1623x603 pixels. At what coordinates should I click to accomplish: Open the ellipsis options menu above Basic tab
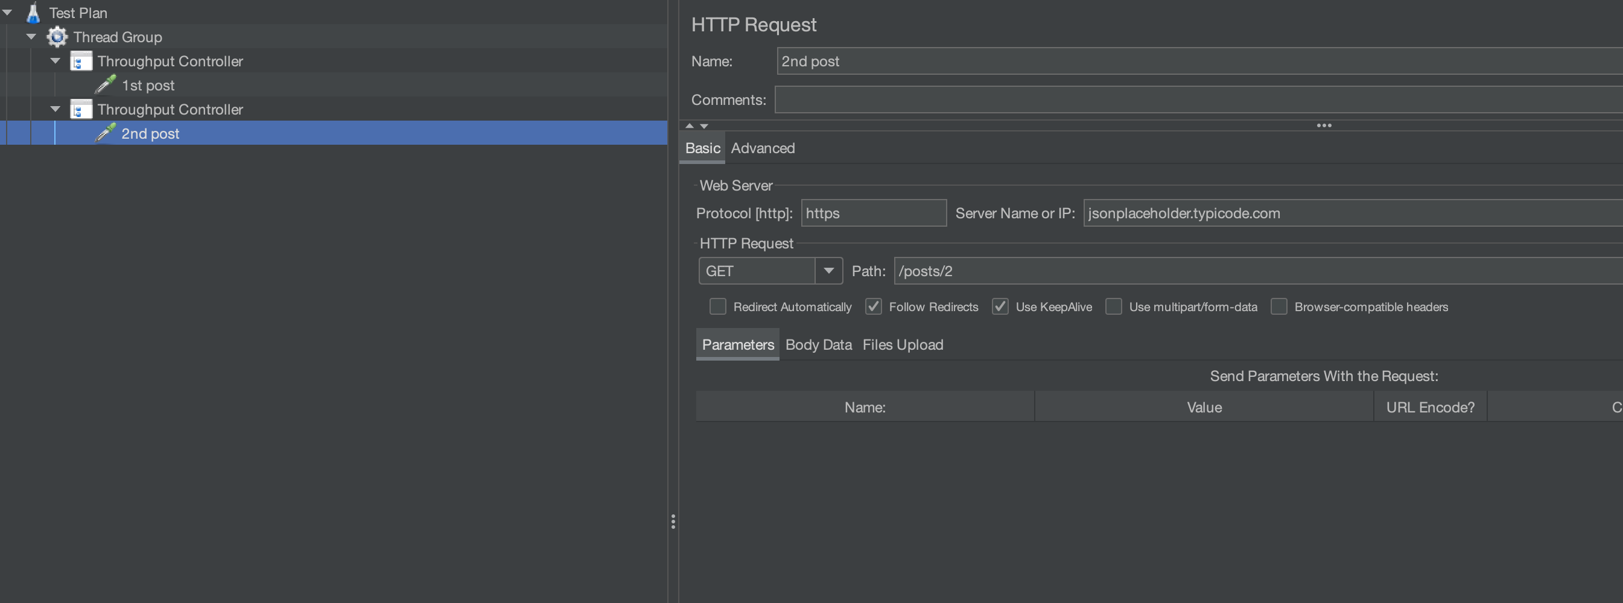click(1324, 125)
